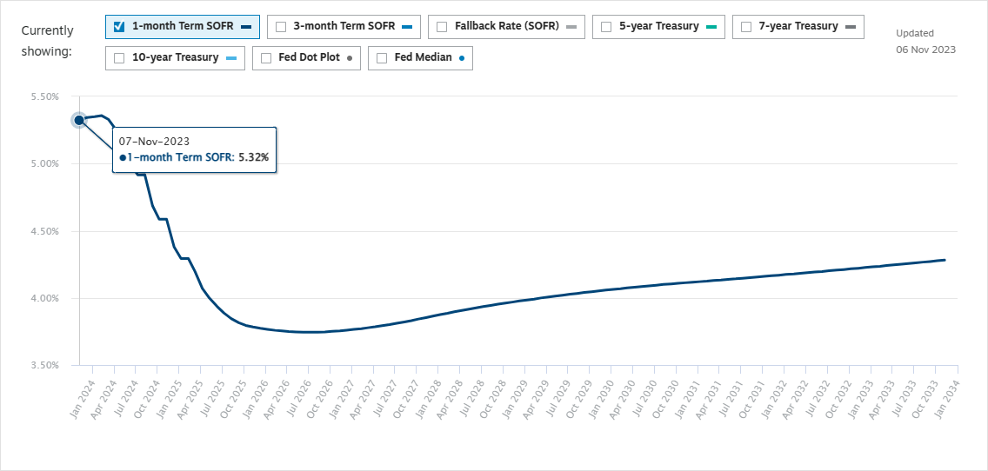
Task: Click the gray Fallback Rate legend dash
Action: [x=571, y=27]
